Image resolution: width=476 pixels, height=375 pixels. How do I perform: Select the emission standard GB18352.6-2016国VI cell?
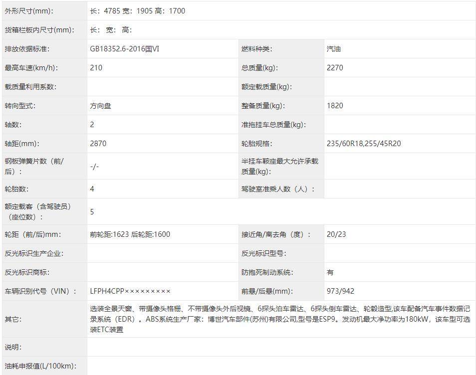click(x=125, y=49)
